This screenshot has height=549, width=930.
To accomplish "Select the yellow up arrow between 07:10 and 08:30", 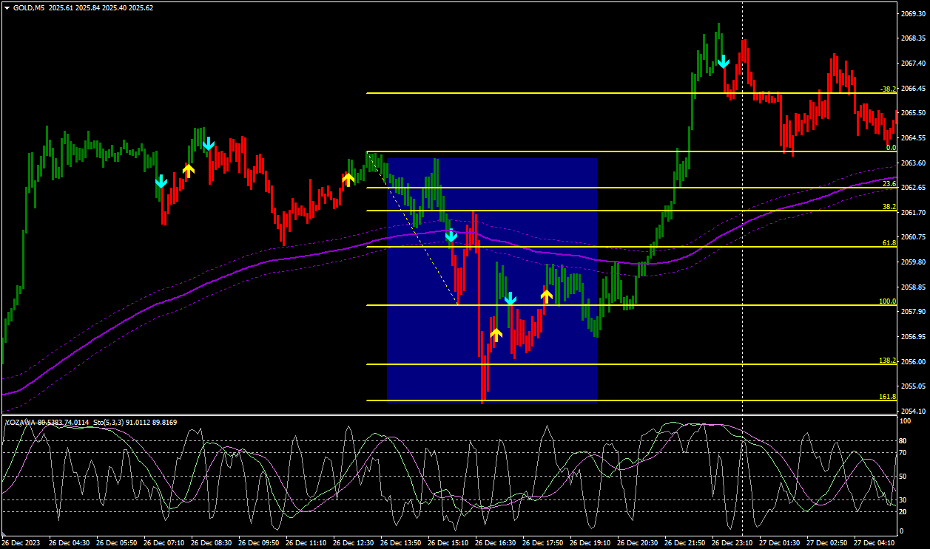I will 189,170.
